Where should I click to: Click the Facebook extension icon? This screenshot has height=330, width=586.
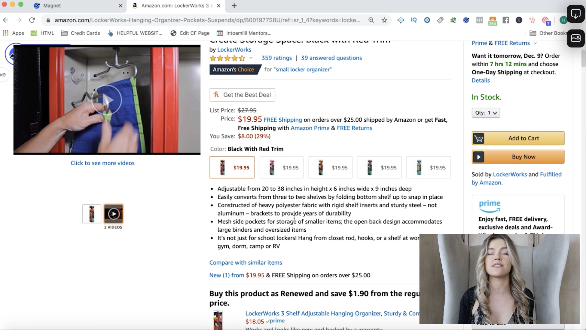506,20
